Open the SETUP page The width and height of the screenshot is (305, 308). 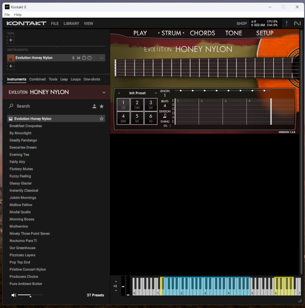265,33
